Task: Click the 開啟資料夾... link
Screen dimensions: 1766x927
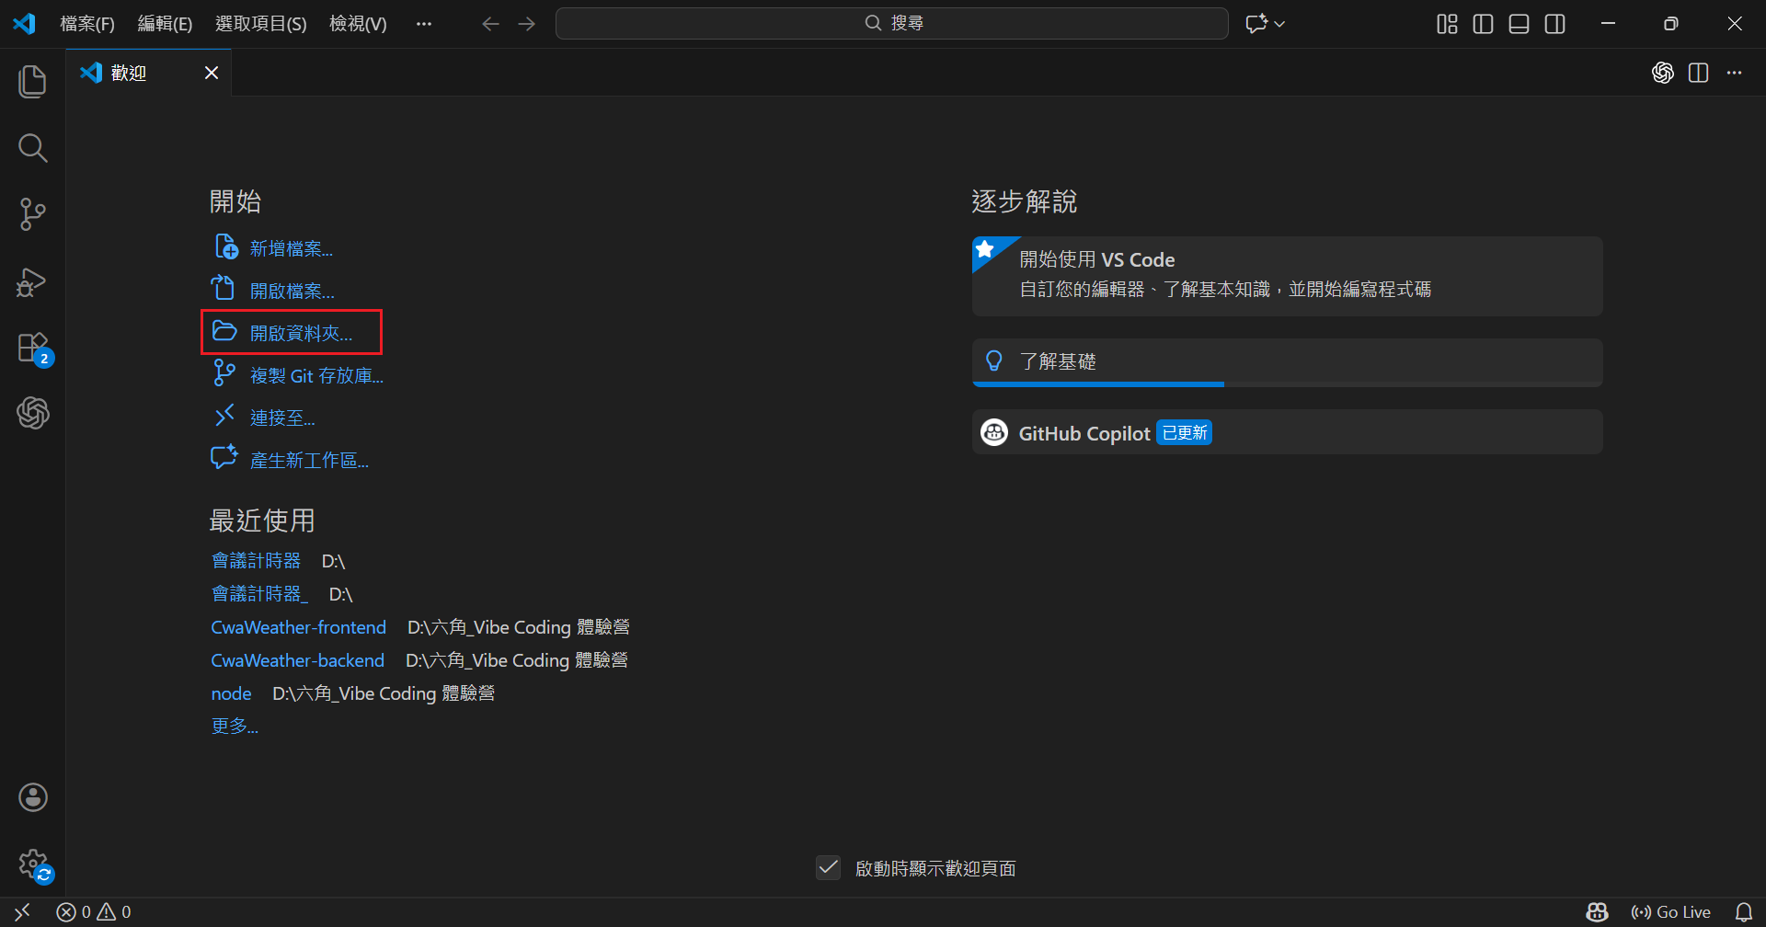Action: pos(301,333)
